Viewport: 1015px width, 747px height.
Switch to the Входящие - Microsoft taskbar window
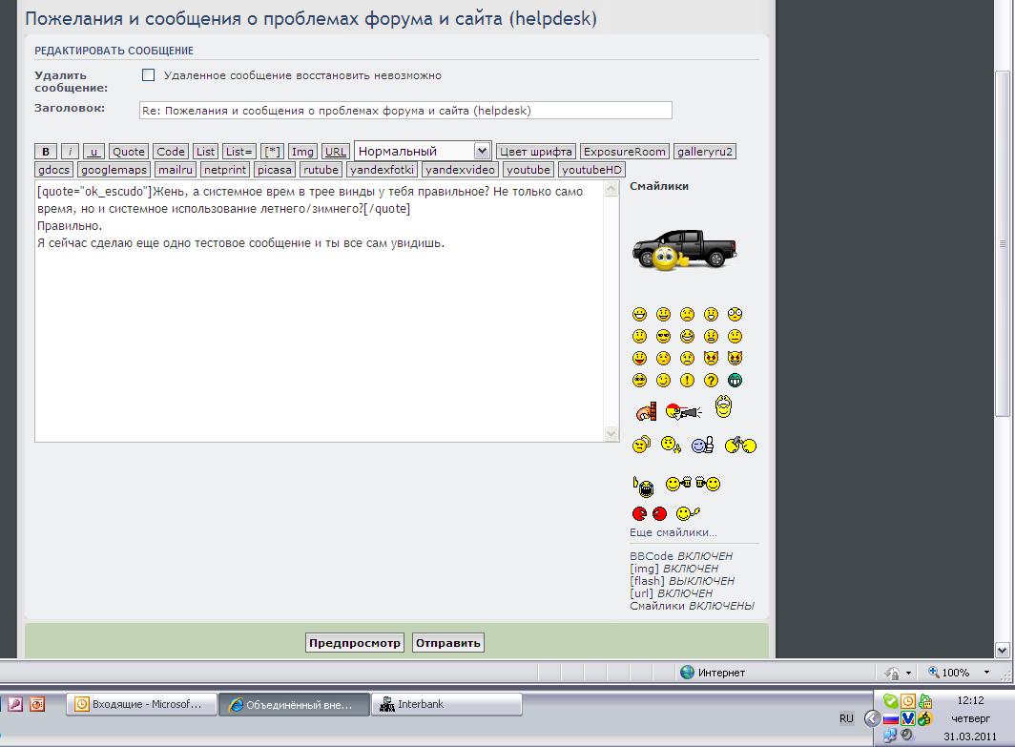click(x=141, y=704)
